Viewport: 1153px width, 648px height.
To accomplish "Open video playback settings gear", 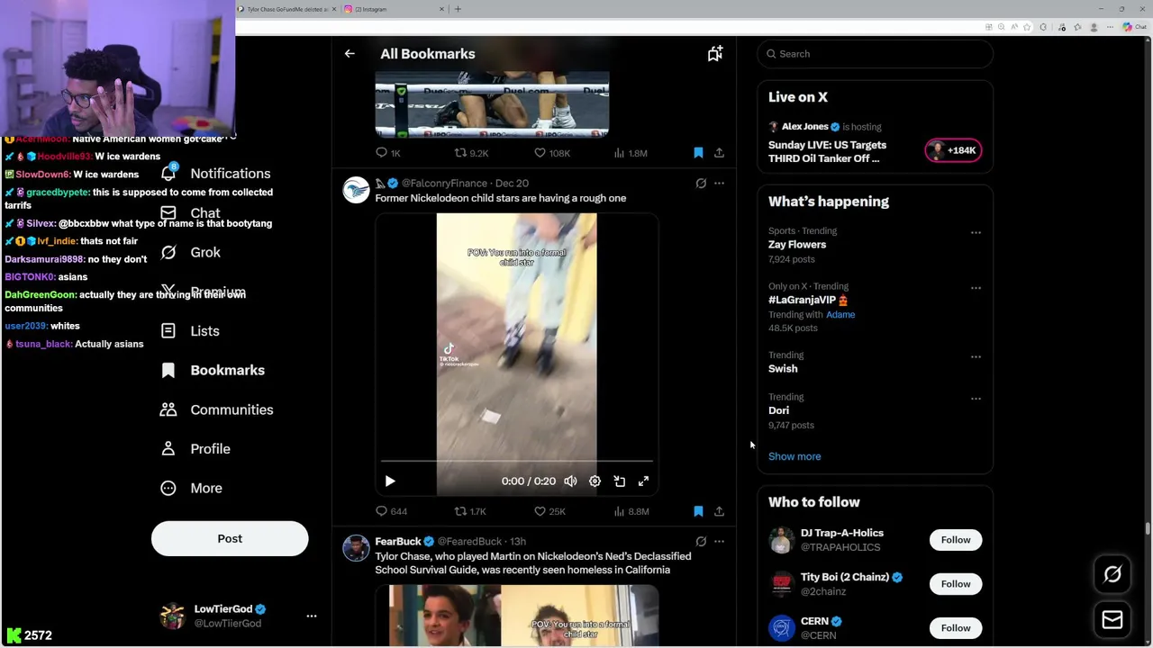I will [595, 481].
